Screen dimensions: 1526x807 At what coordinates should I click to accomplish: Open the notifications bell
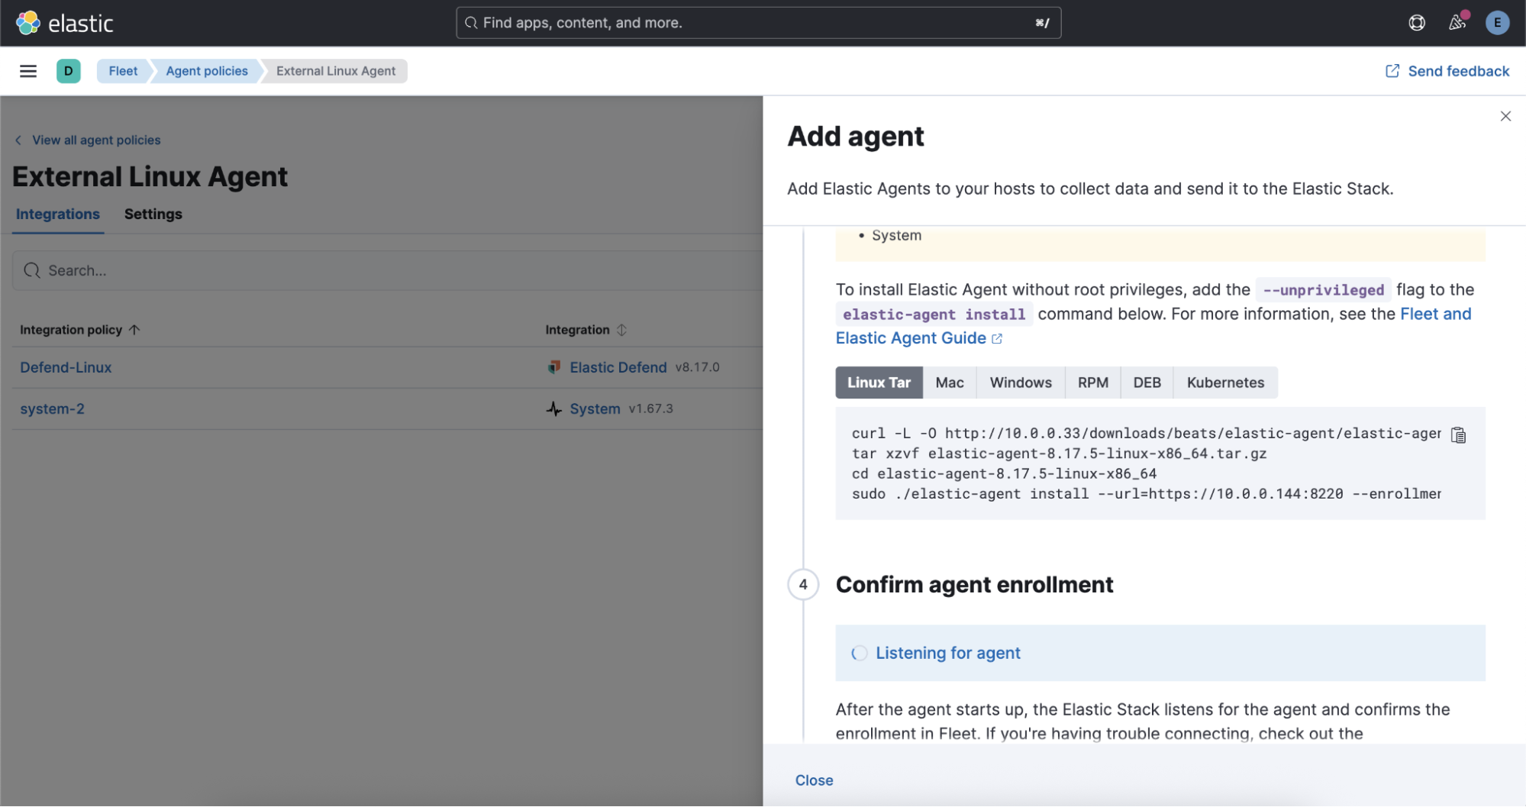[x=1457, y=22]
